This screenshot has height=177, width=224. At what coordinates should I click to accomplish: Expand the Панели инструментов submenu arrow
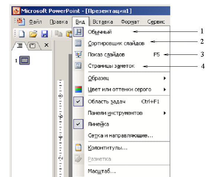tap(165, 113)
